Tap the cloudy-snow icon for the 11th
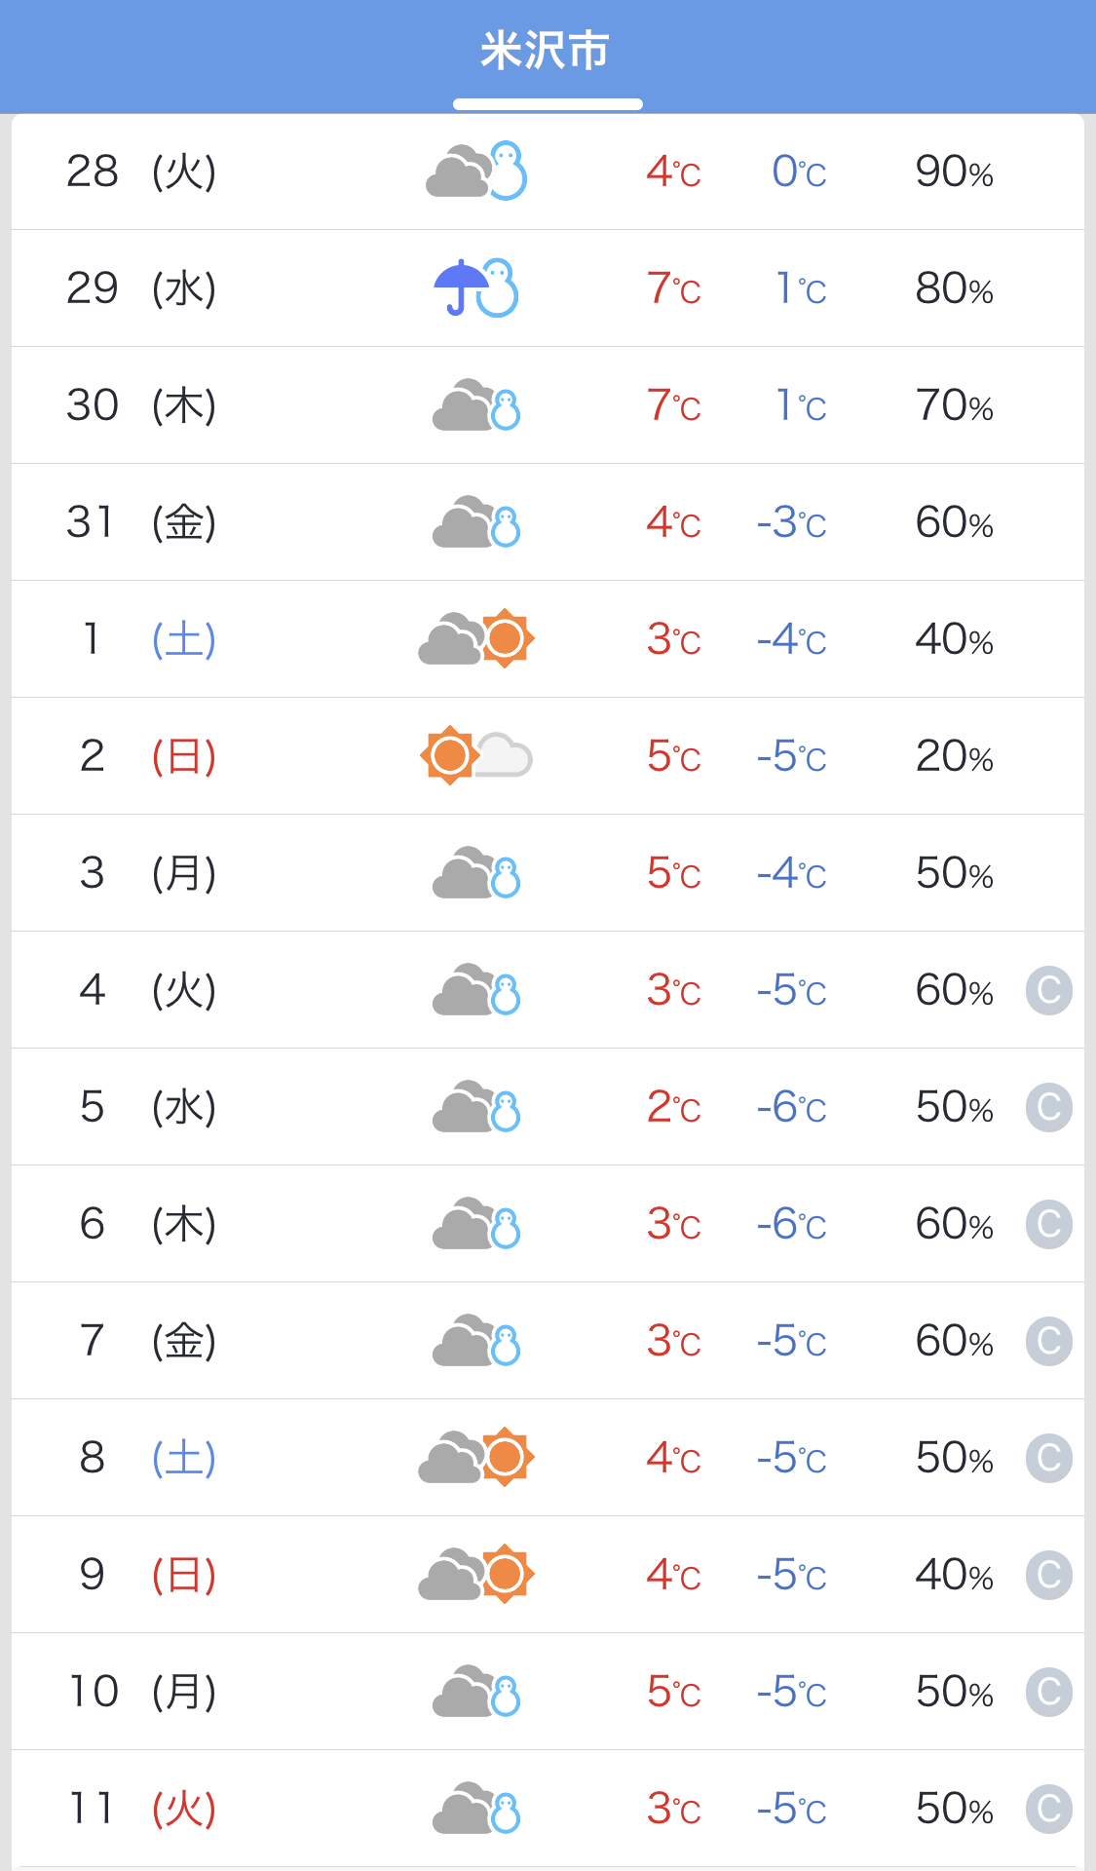Viewport: 1096px width, 1871px height. click(x=476, y=1809)
